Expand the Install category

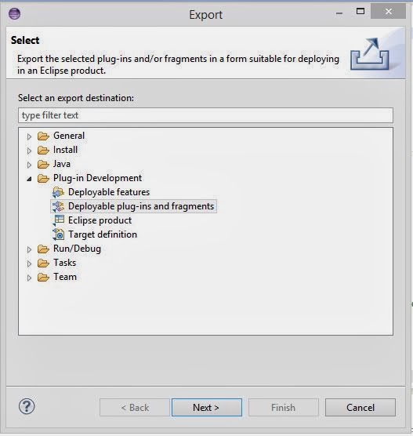pos(29,151)
